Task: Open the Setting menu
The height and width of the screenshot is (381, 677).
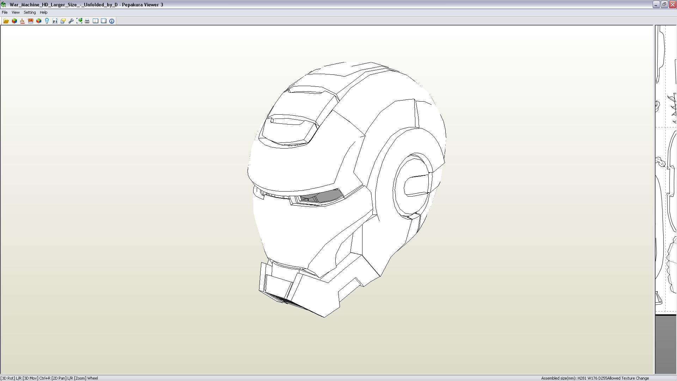Action: click(30, 12)
